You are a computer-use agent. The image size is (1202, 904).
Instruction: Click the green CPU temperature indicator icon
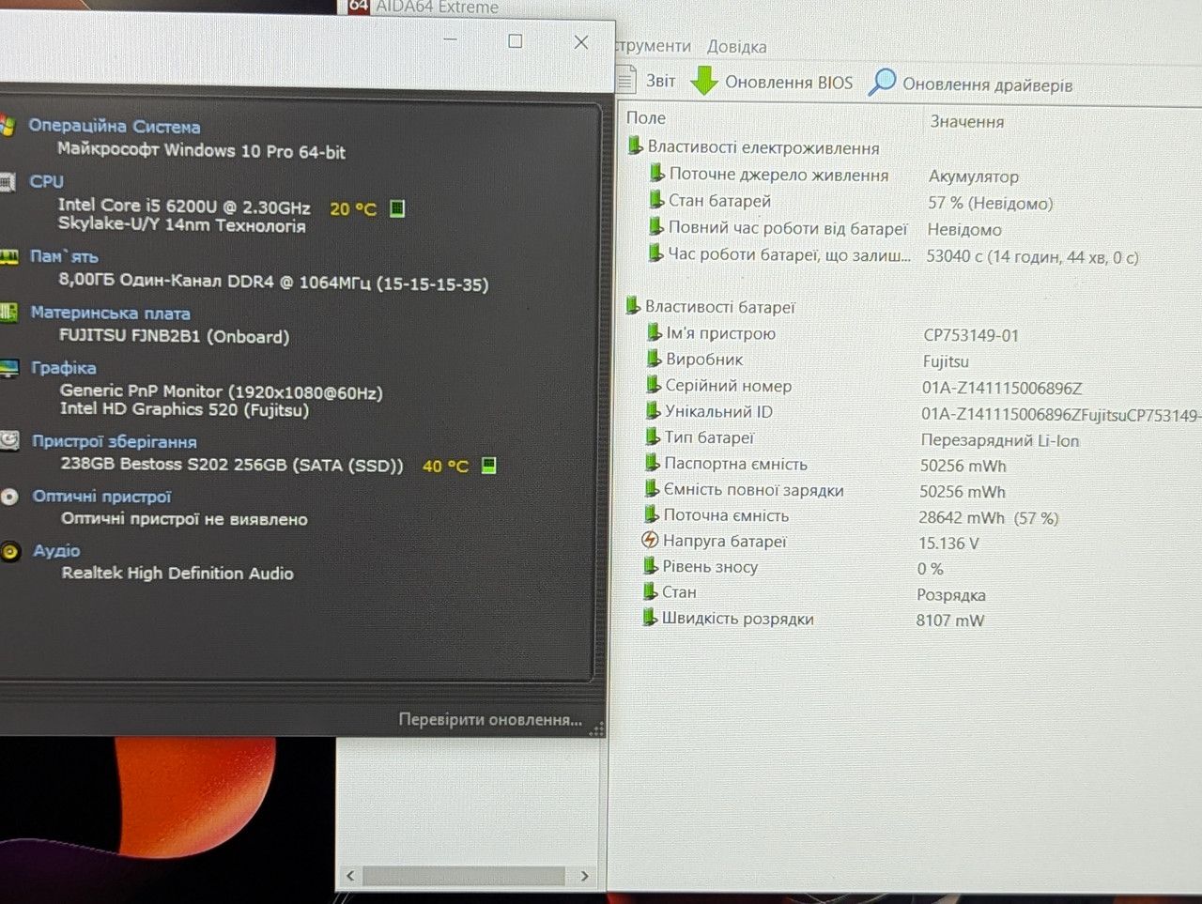coord(397,208)
